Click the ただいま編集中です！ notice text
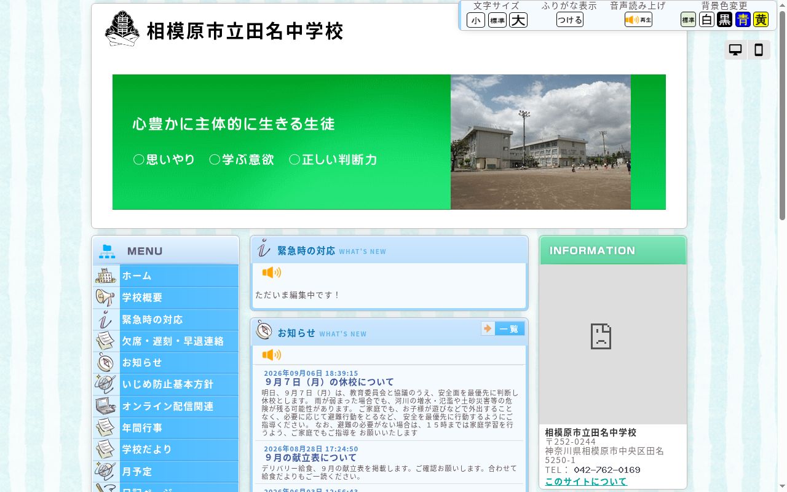787x492 pixels. click(x=298, y=295)
